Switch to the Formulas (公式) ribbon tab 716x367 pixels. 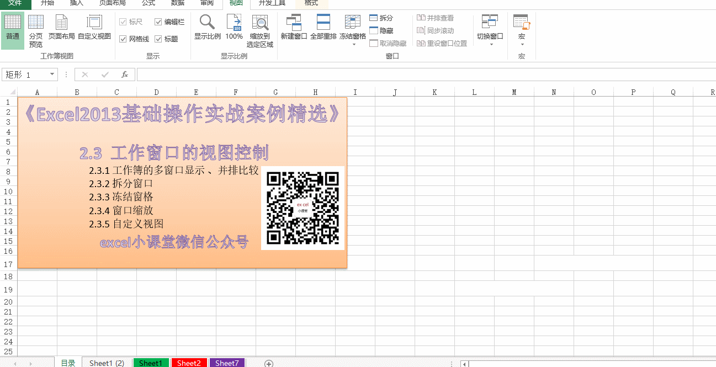tap(148, 3)
